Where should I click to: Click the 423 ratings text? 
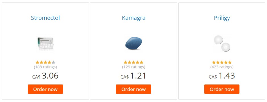pos(222,67)
